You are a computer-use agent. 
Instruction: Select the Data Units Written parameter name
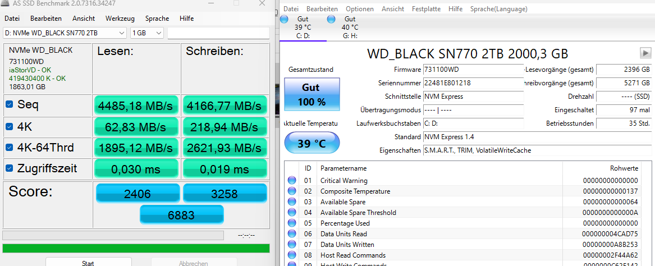coord(347,244)
